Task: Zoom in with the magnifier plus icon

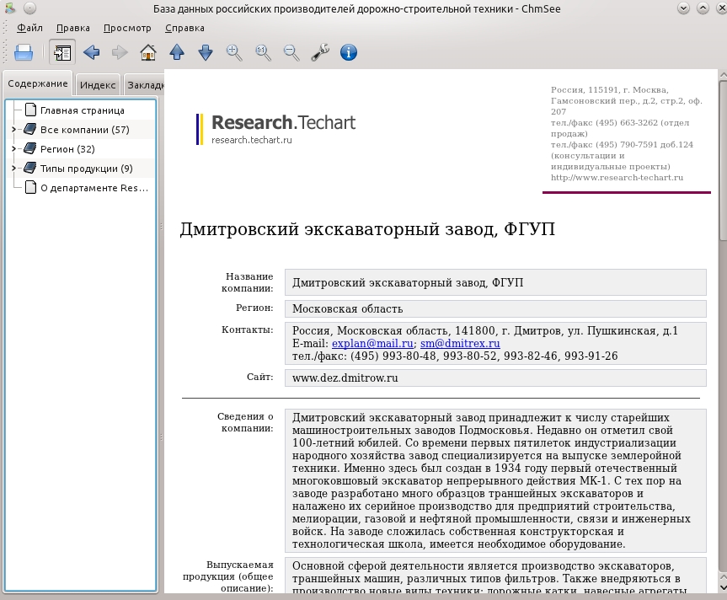Action: [x=233, y=52]
